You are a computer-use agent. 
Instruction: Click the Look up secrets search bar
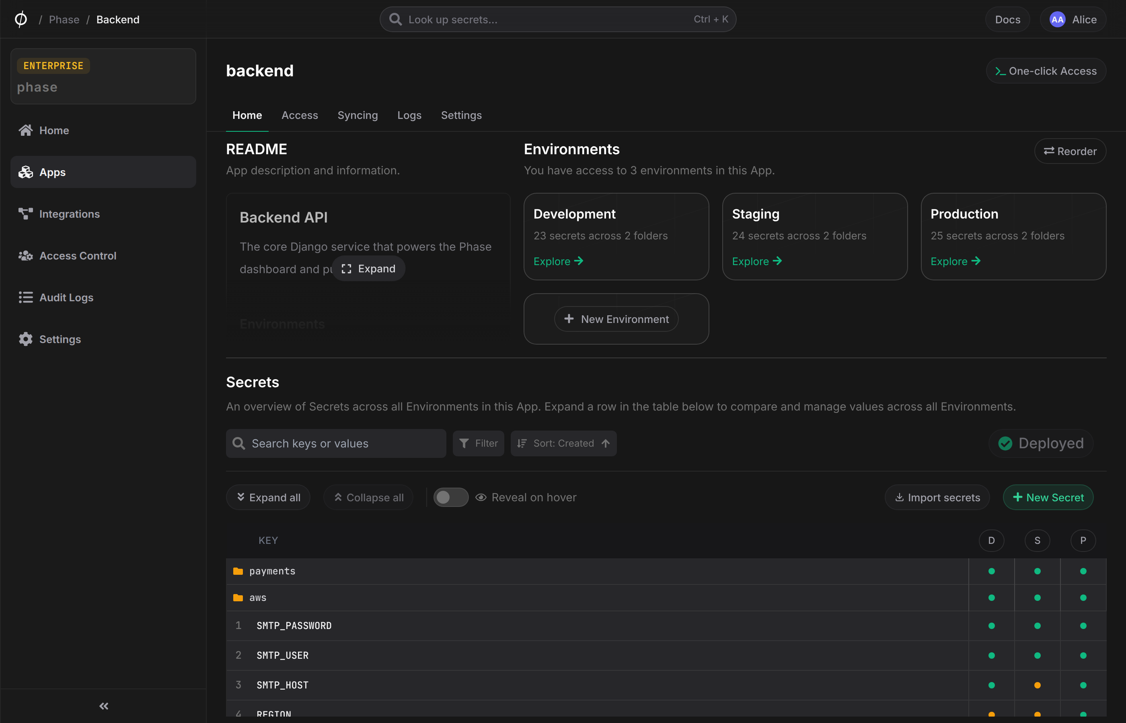pyautogui.click(x=558, y=19)
